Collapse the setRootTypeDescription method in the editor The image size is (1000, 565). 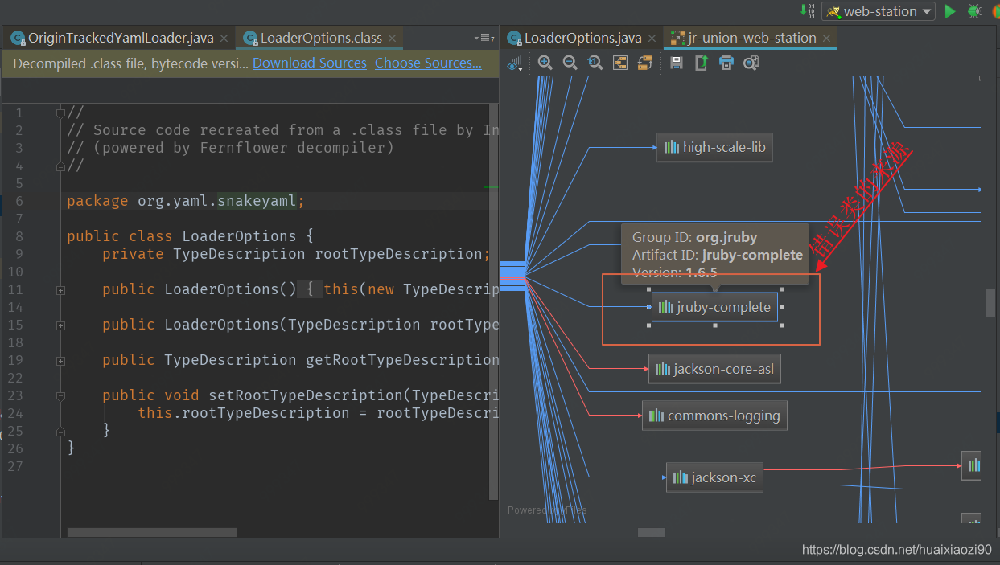[60, 395]
